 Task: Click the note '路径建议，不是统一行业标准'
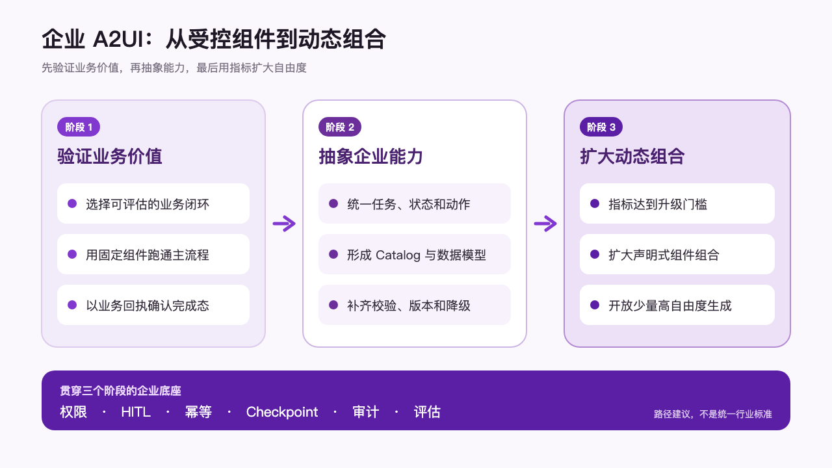pyautogui.click(x=713, y=413)
